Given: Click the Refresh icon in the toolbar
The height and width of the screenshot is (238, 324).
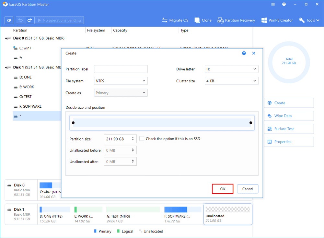Looking at the screenshot, I should click(x=9, y=20).
